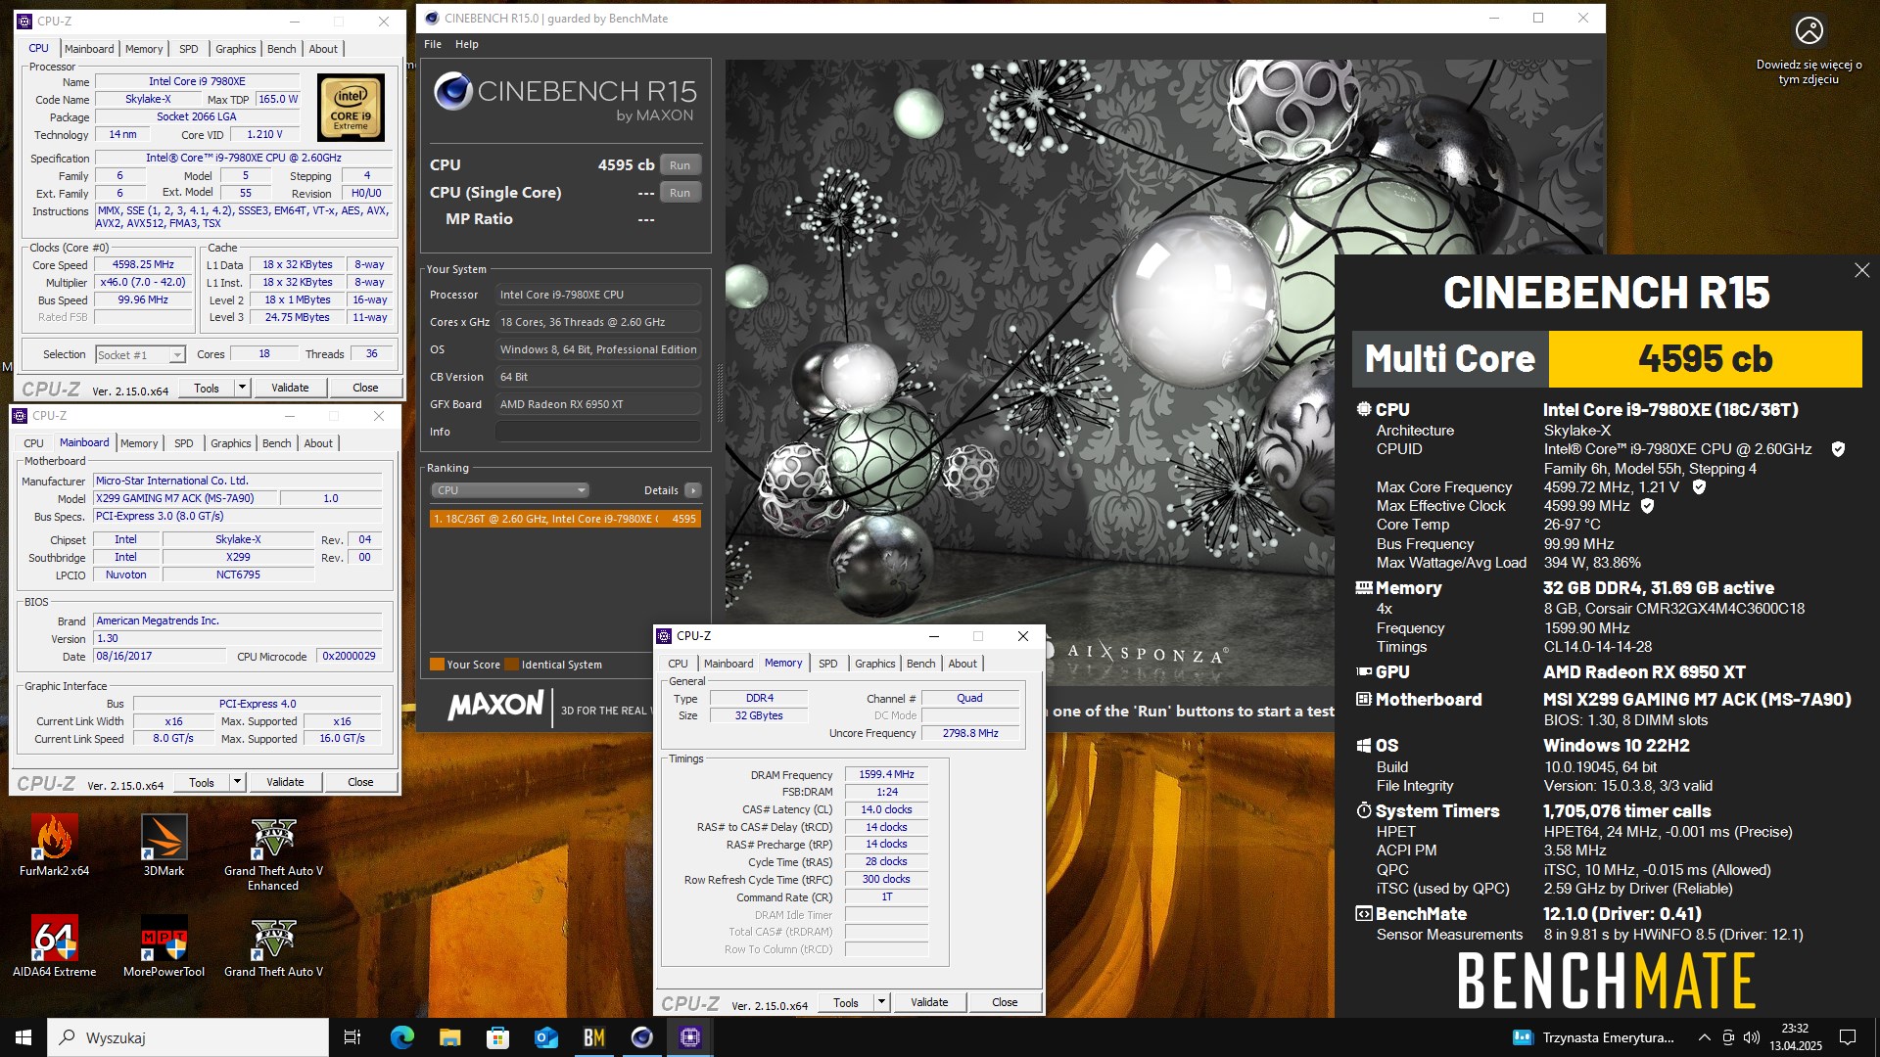Click Ranking Details arrow button
The image size is (1880, 1057).
(692, 490)
